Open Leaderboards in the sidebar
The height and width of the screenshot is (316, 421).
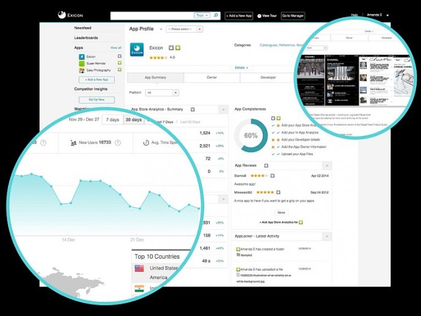[86, 38]
